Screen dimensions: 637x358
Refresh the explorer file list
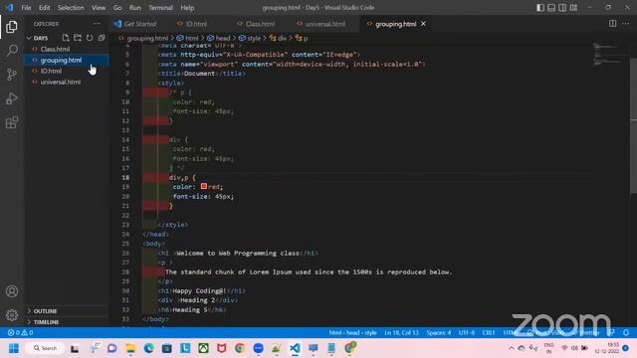[90, 38]
